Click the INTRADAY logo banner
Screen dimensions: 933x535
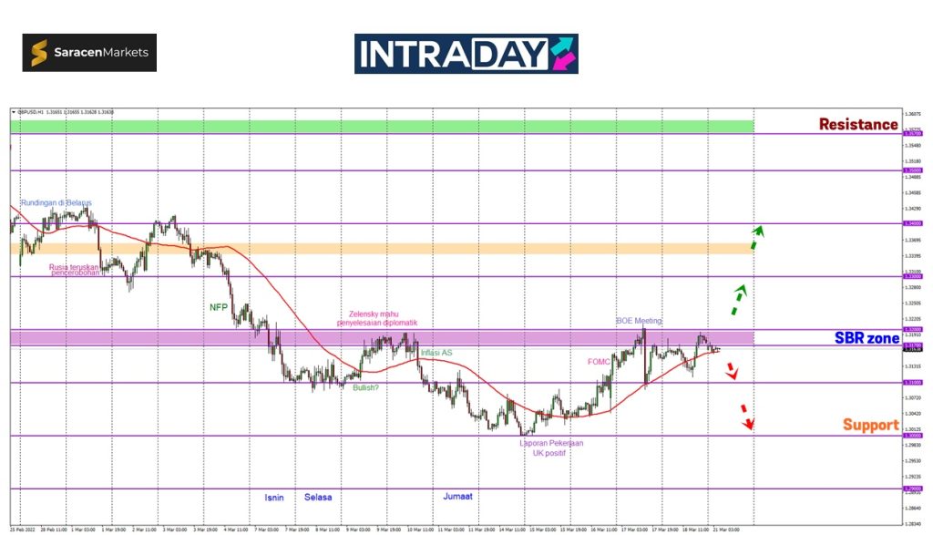pos(466,54)
